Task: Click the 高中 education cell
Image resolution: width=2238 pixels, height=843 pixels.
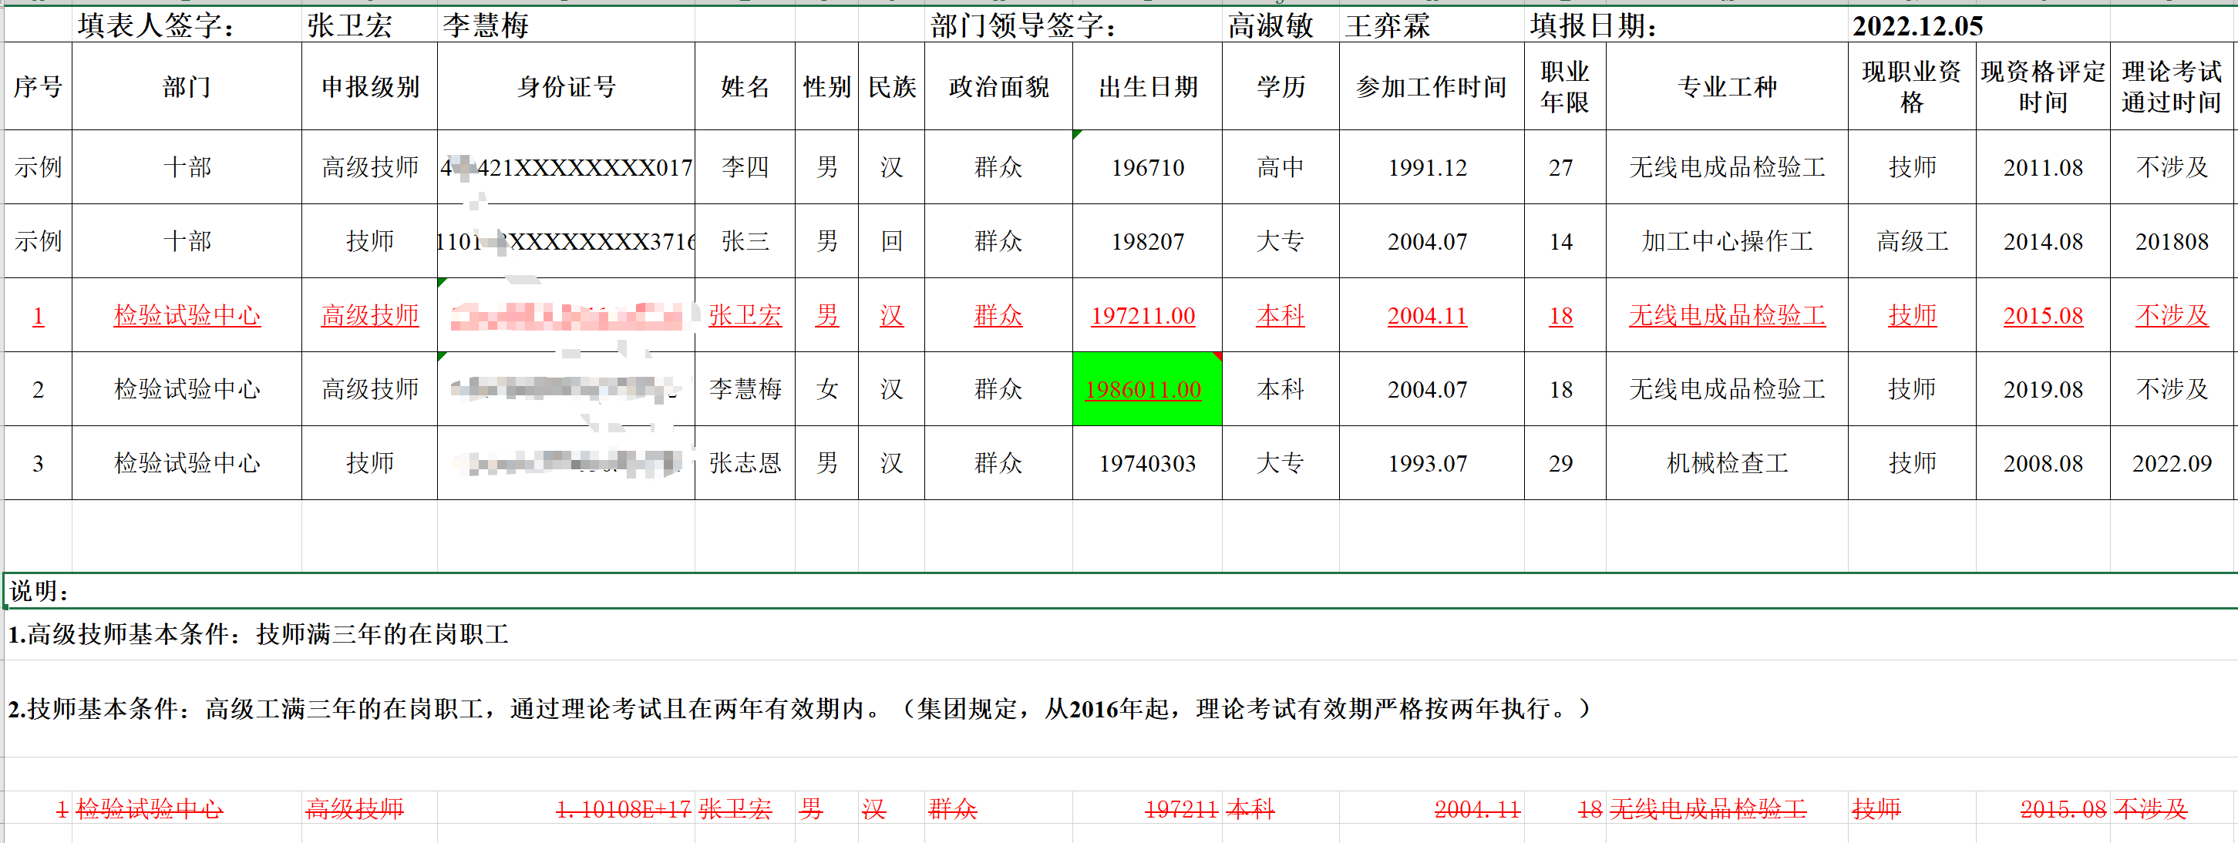Action: [x=1281, y=166]
